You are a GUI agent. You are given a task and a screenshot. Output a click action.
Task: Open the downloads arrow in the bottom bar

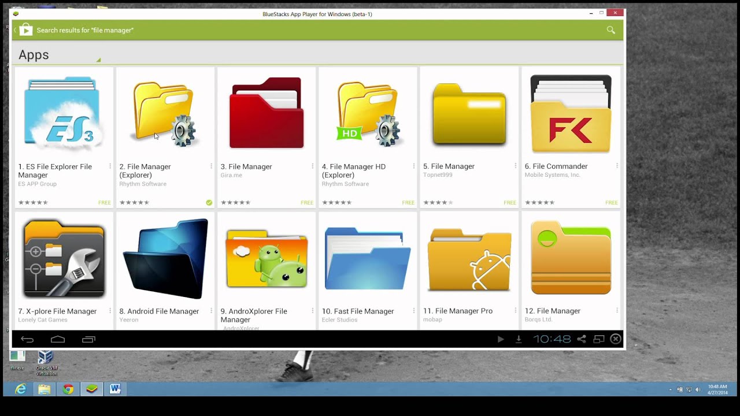coord(519,339)
